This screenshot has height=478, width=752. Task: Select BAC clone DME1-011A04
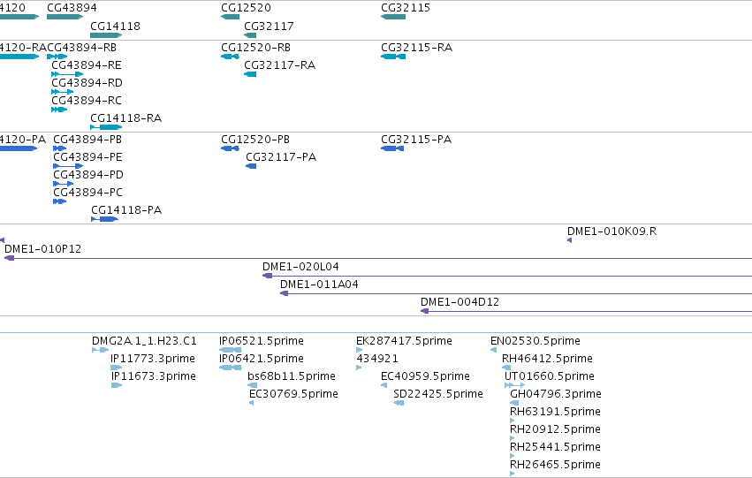[x=516, y=294]
